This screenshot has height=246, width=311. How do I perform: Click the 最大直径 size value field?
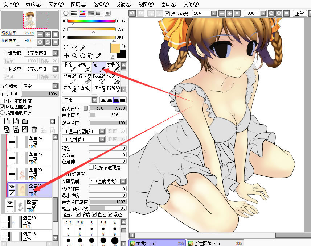click(x=108, y=108)
